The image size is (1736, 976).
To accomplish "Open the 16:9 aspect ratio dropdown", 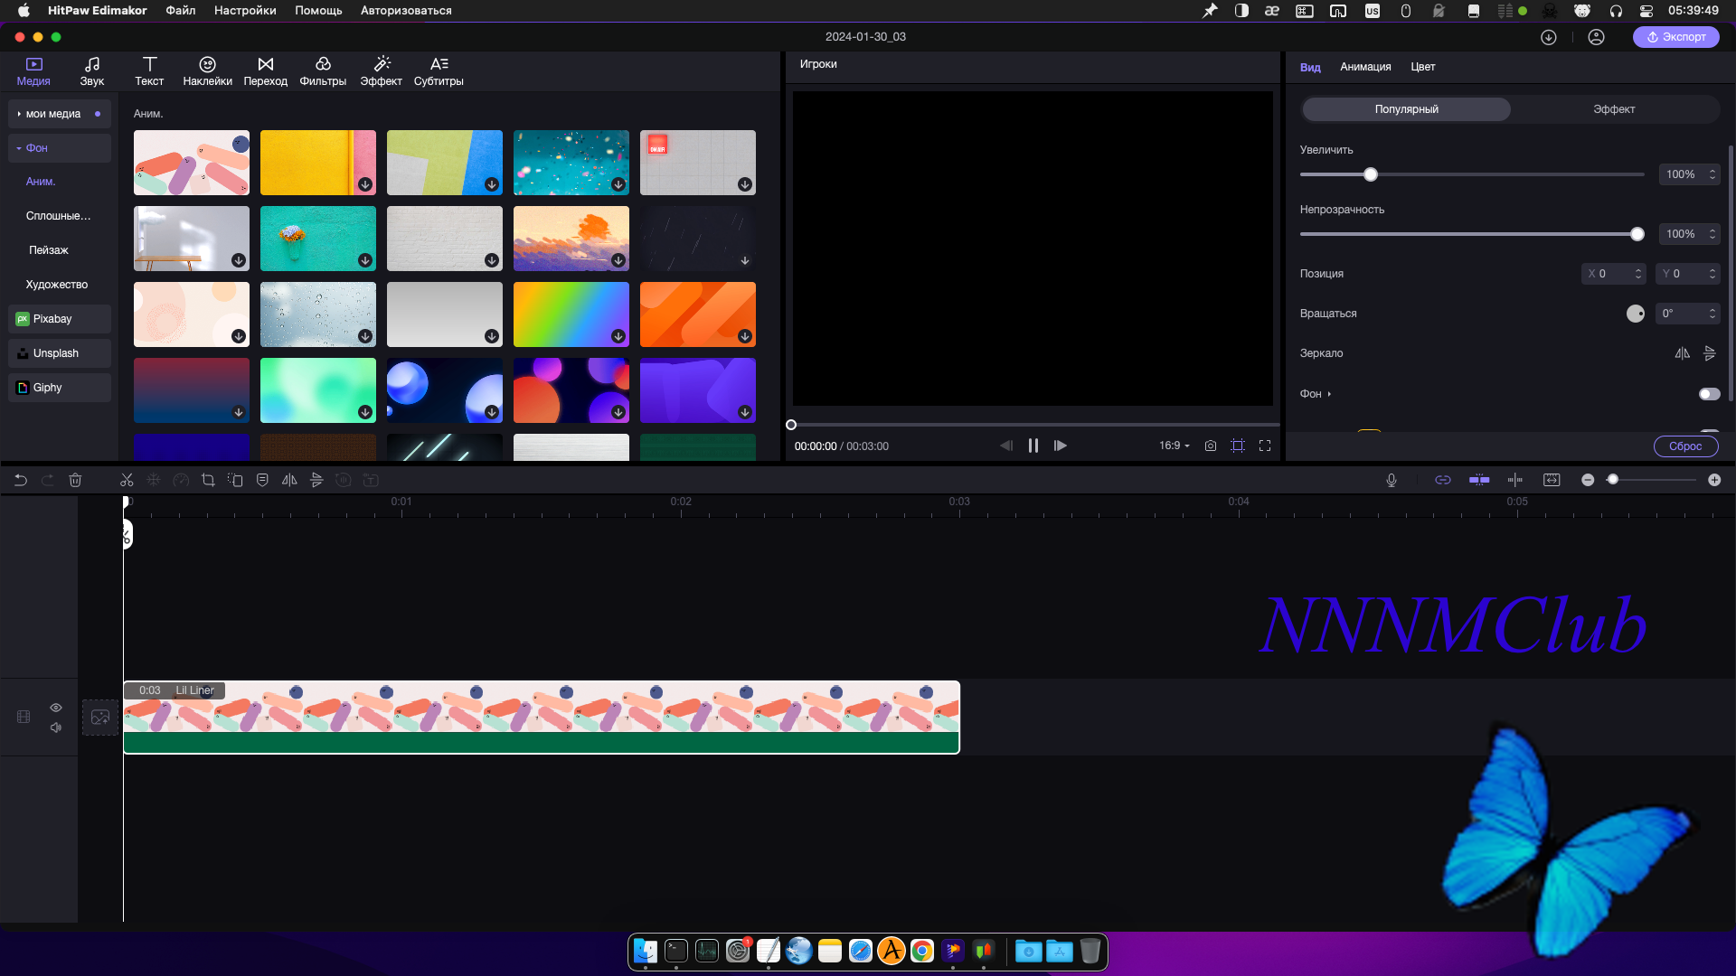I will pos(1174,446).
